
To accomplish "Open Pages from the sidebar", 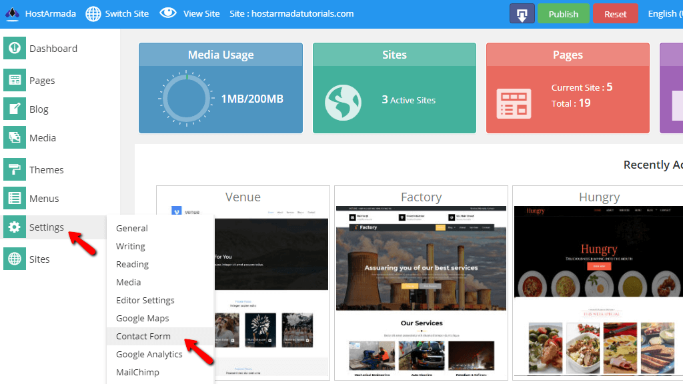I will (42, 81).
